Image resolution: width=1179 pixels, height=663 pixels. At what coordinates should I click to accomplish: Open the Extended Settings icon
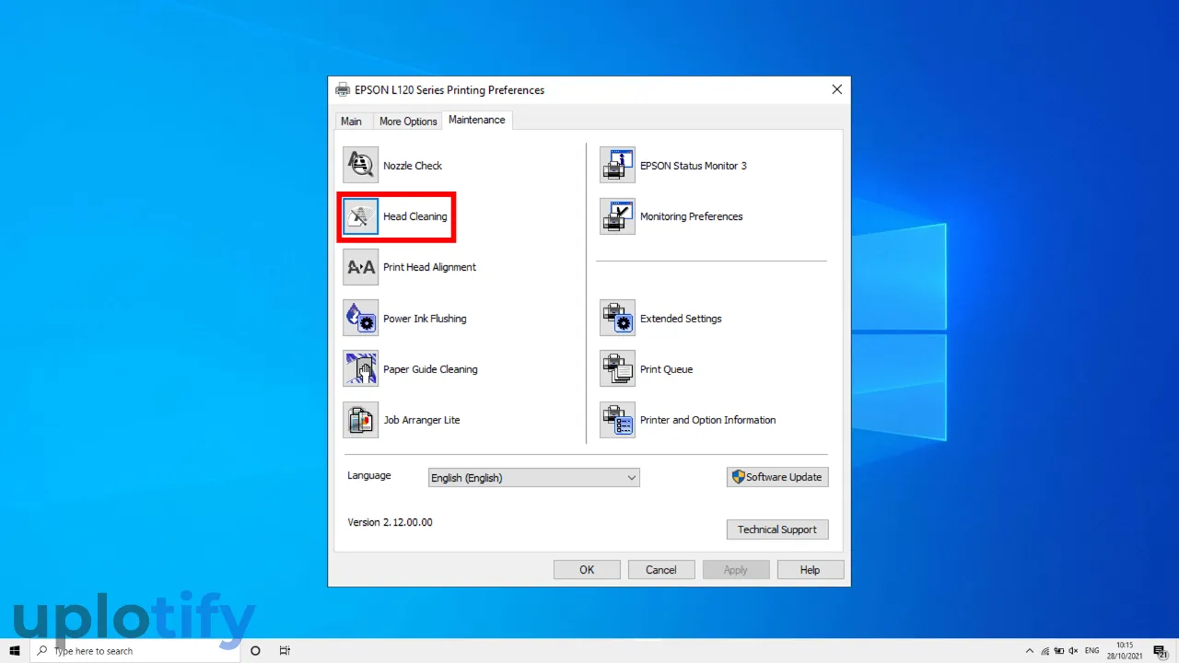pos(617,318)
